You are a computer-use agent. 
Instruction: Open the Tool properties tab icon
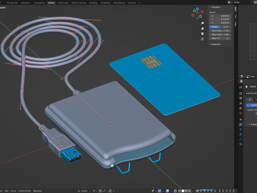(241, 87)
